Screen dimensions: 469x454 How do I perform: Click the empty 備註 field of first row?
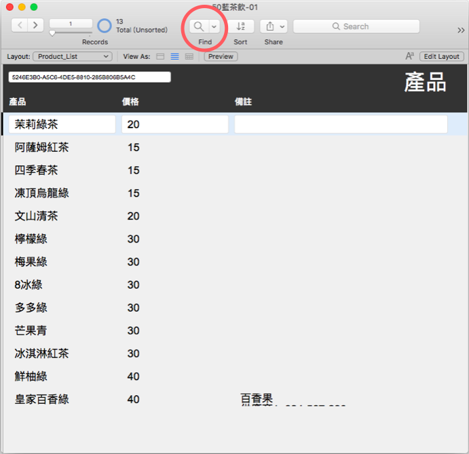(x=341, y=124)
